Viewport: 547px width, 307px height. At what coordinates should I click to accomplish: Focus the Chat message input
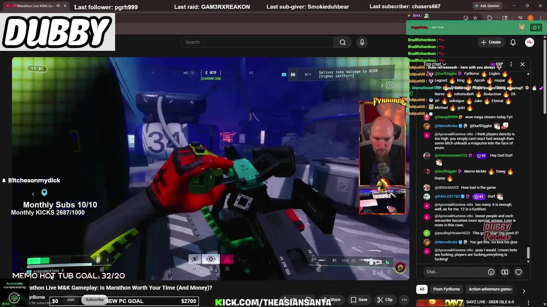[x=455, y=272]
